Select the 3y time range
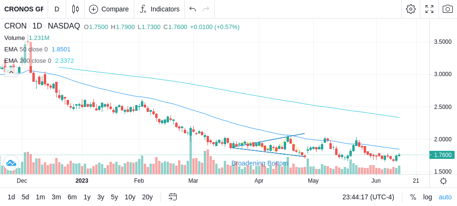The image size is (457, 206). pyautogui.click(x=100, y=197)
